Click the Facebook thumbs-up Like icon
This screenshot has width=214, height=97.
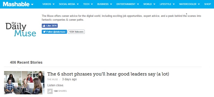tap(44, 26)
